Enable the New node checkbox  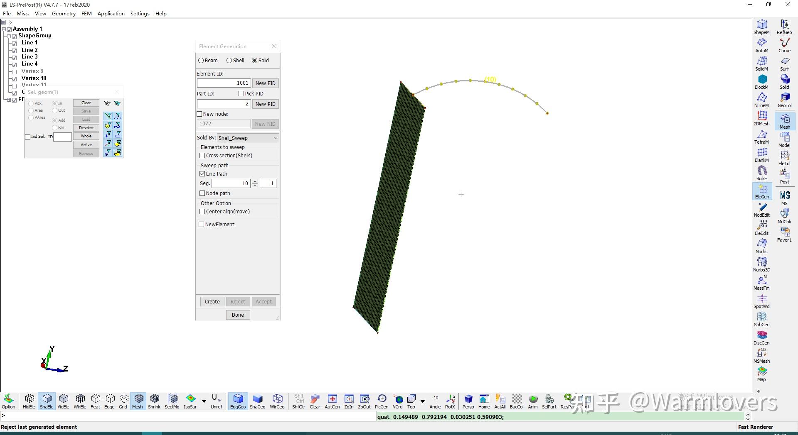click(x=199, y=114)
